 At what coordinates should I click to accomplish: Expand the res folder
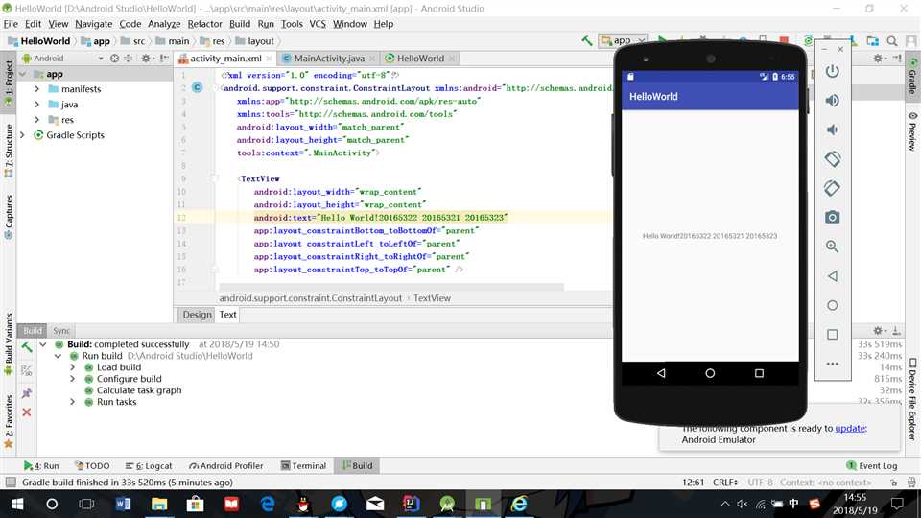tap(37, 119)
